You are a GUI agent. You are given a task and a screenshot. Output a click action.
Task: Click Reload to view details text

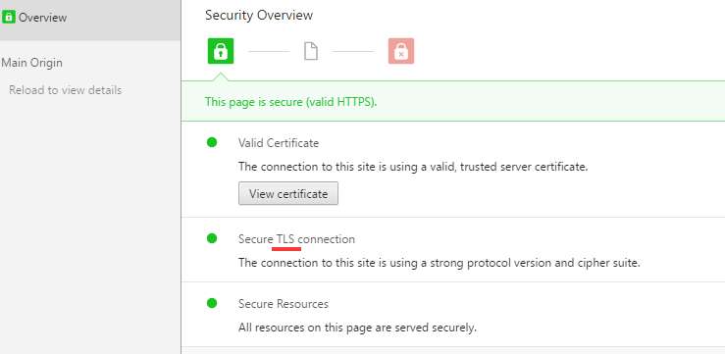65,90
